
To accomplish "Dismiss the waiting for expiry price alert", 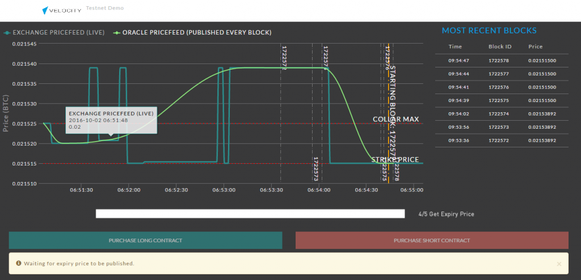I will pos(558,264).
